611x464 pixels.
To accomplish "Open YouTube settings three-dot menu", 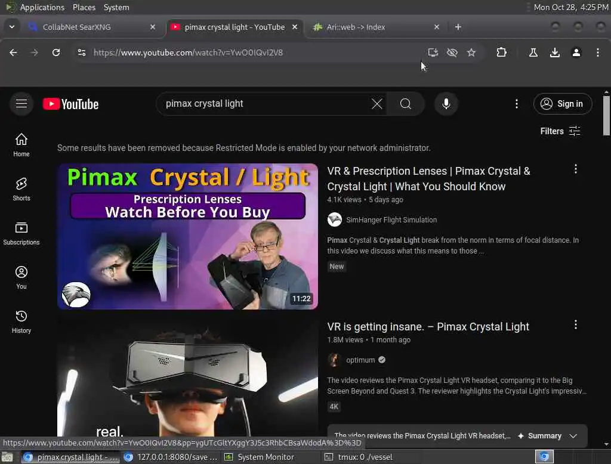I will click(517, 104).
